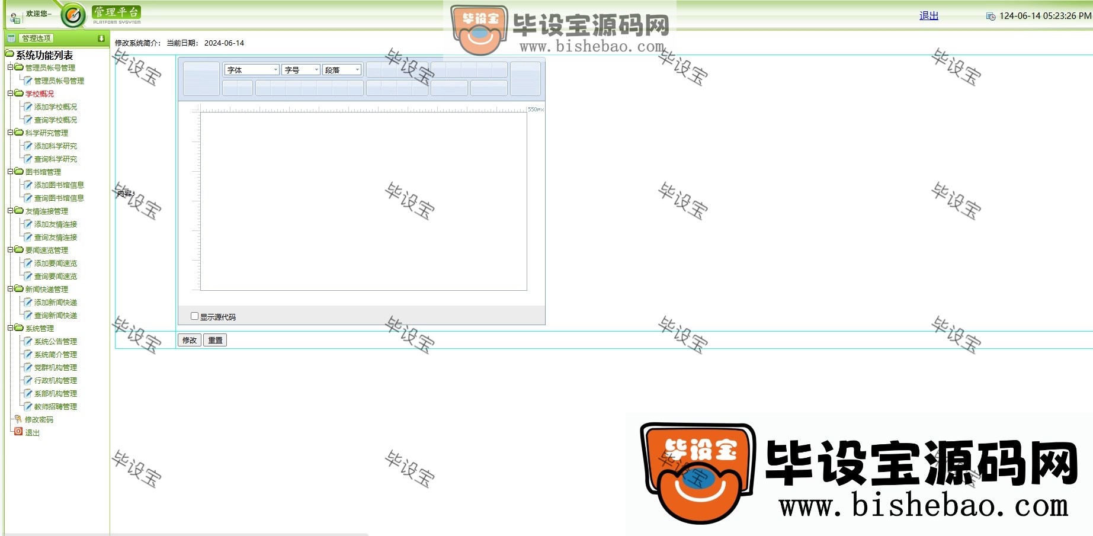Open 添加新闻快递 in the sidebar
This screenshot has height=536, width=1093.
(56, 303)
